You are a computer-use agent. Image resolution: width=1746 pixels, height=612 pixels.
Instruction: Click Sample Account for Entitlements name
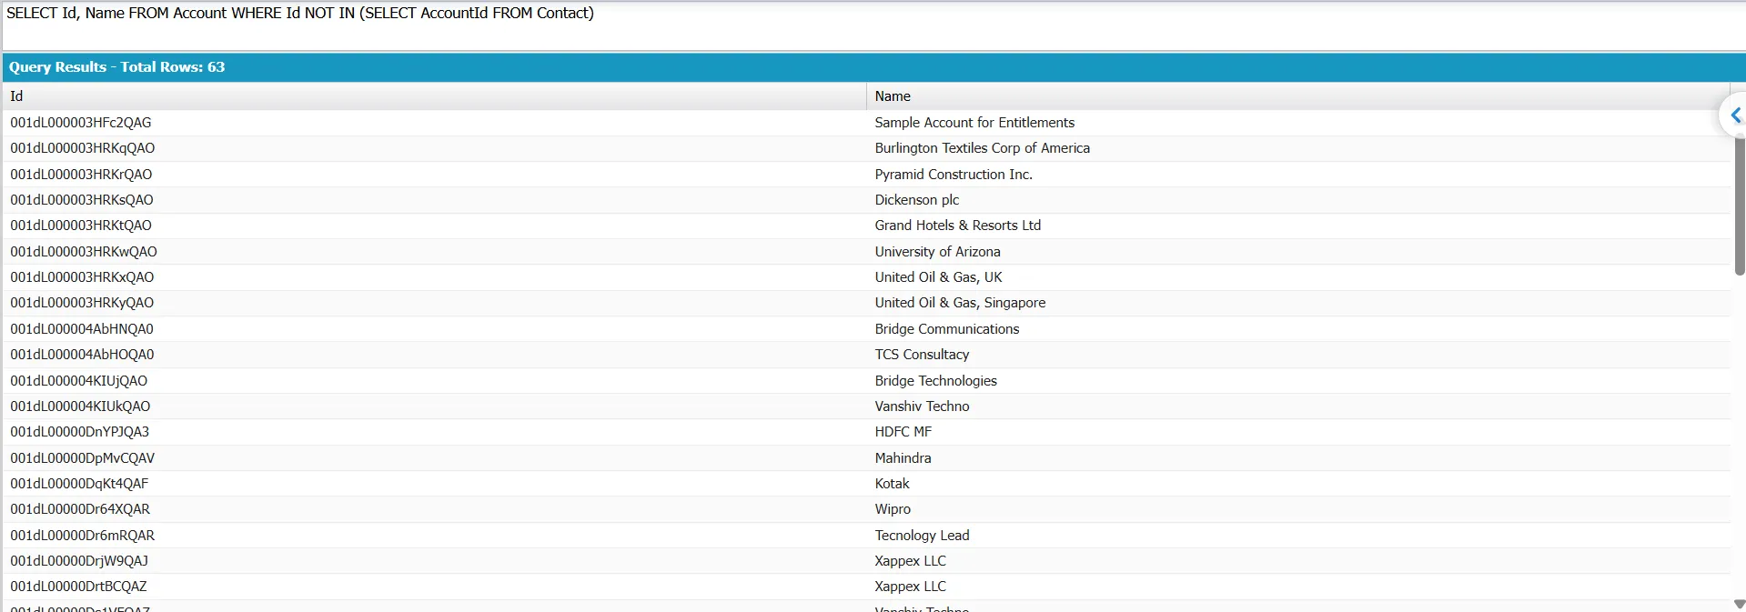tap(974, 123)
